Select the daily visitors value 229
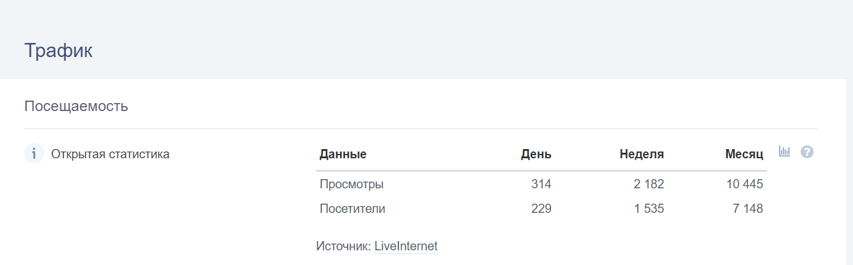The image size is (853, 265). pos(541,209)
